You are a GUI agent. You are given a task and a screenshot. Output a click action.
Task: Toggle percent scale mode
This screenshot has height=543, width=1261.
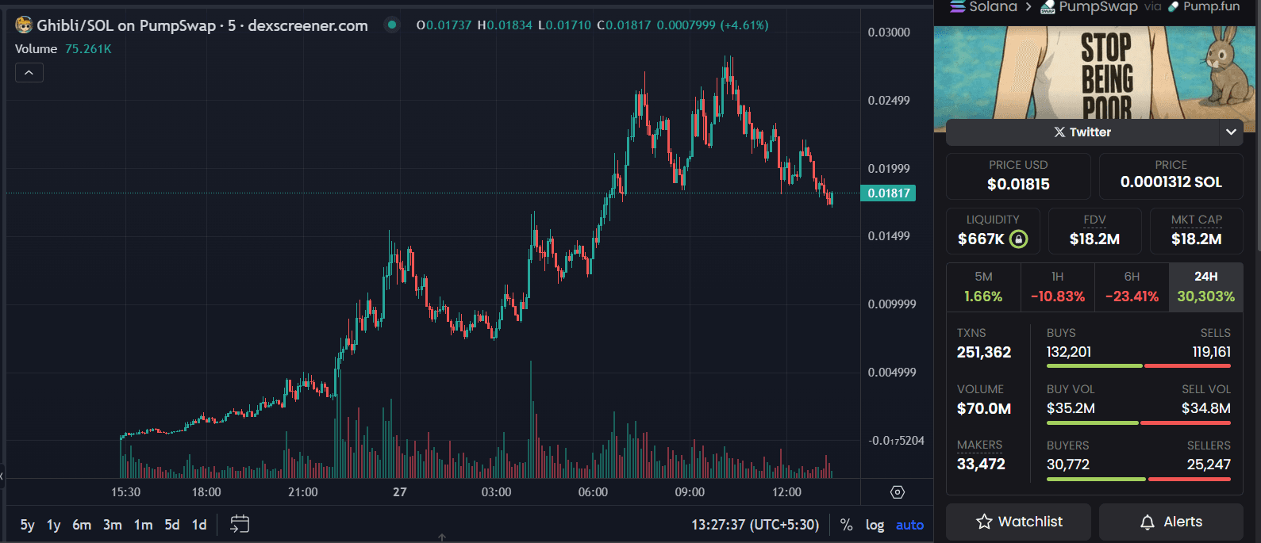tap(847, 525)
